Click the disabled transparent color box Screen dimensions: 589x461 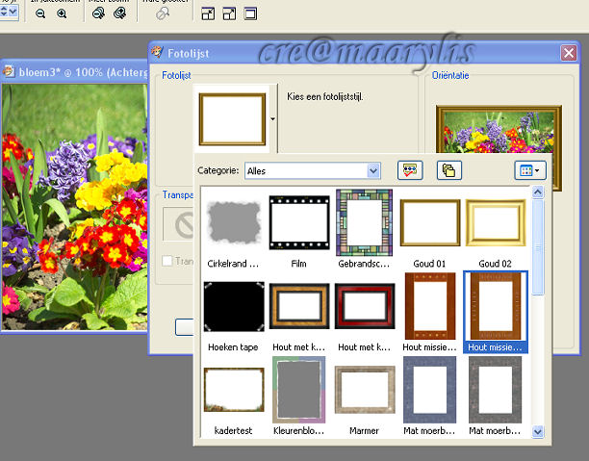(179, 224)
